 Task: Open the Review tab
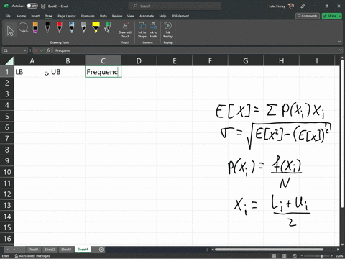click(x=117, y=16)
